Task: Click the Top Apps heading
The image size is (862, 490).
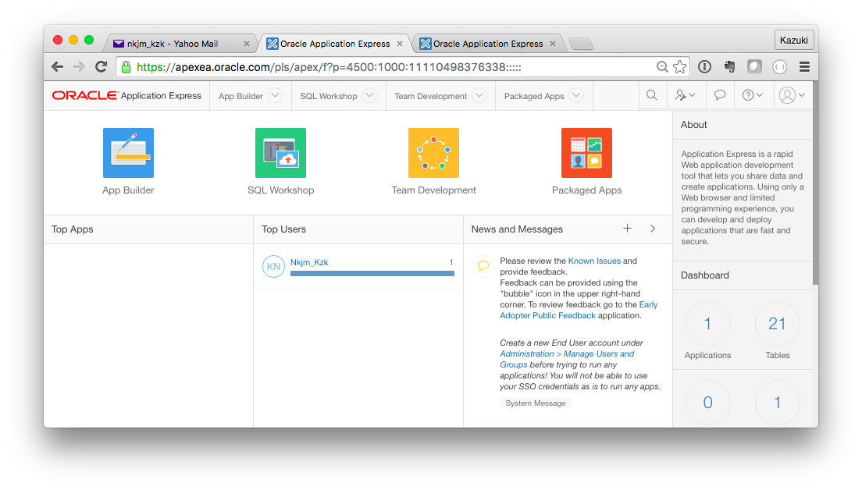Action: [x=72, y=229]
